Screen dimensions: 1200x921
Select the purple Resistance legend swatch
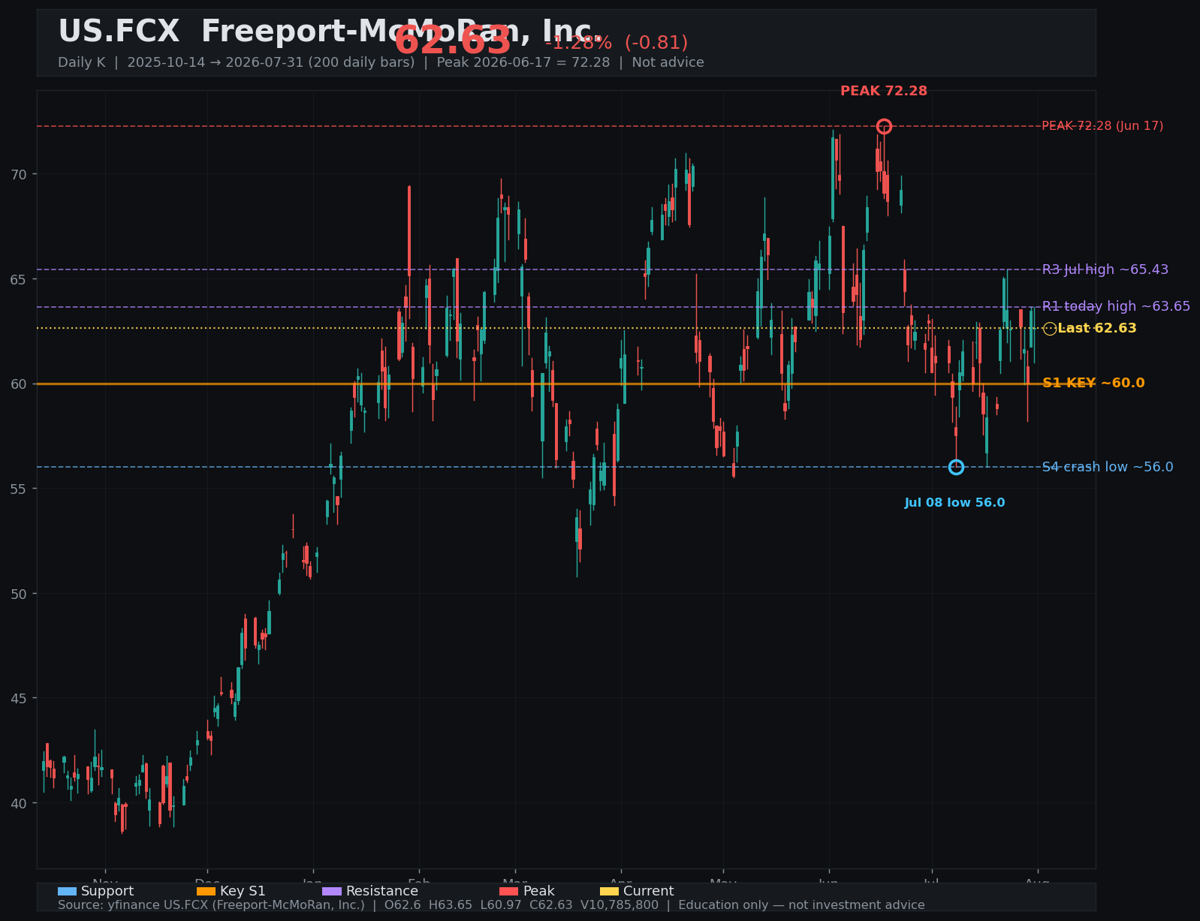click(x=332, y=892)
